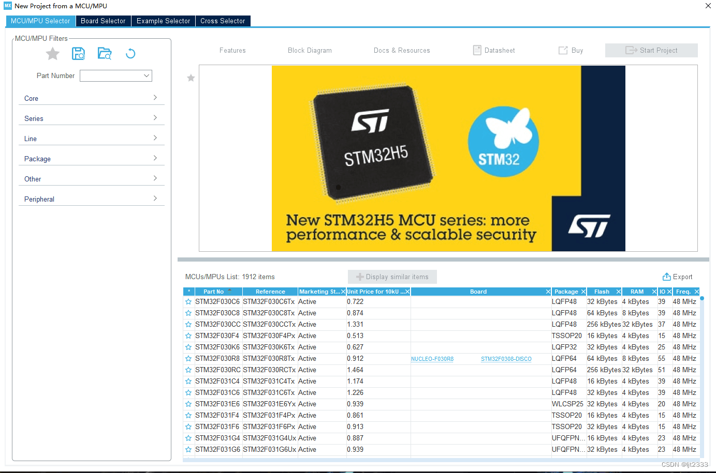
Task: Click the favorite star beside the banner
Action: (191, 78)
